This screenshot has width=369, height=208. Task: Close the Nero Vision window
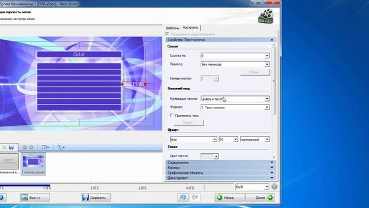point(273,2)
